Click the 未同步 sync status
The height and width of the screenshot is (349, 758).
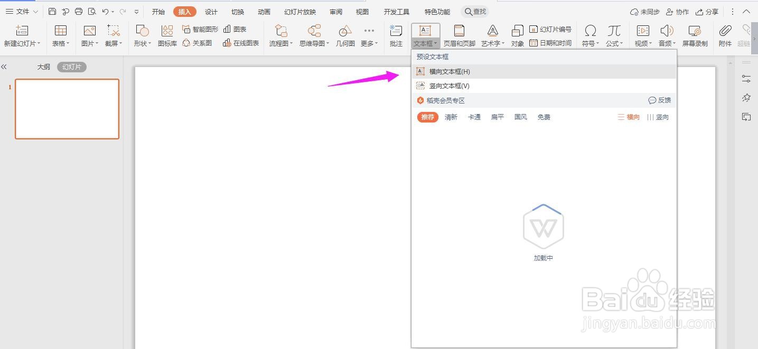645,12
